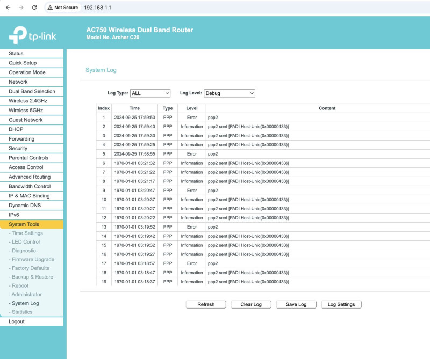Open Bandwidth Control

click(x=32, y=186)
